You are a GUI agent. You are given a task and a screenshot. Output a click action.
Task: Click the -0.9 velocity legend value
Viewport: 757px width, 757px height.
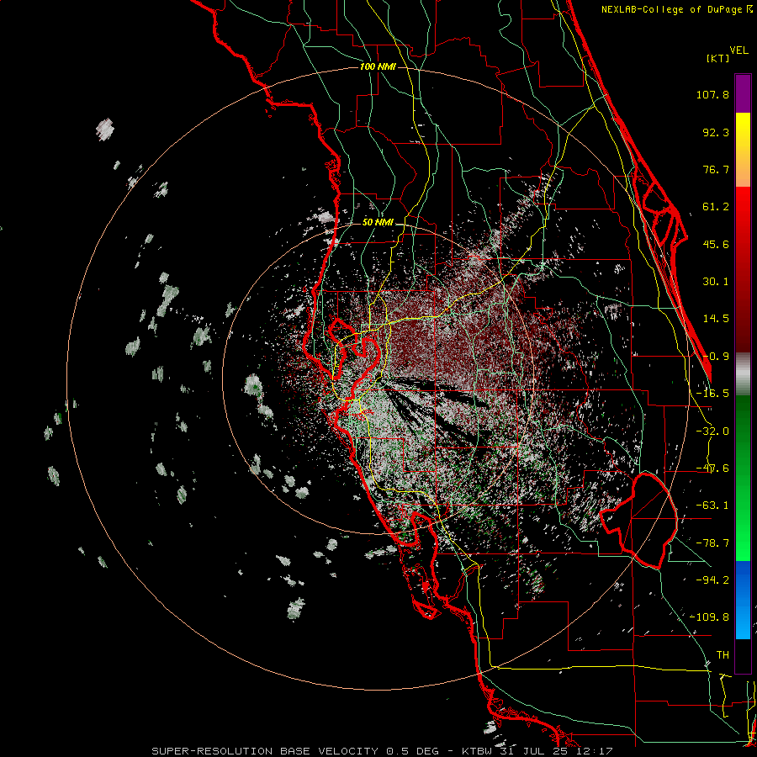click(716, 357)
